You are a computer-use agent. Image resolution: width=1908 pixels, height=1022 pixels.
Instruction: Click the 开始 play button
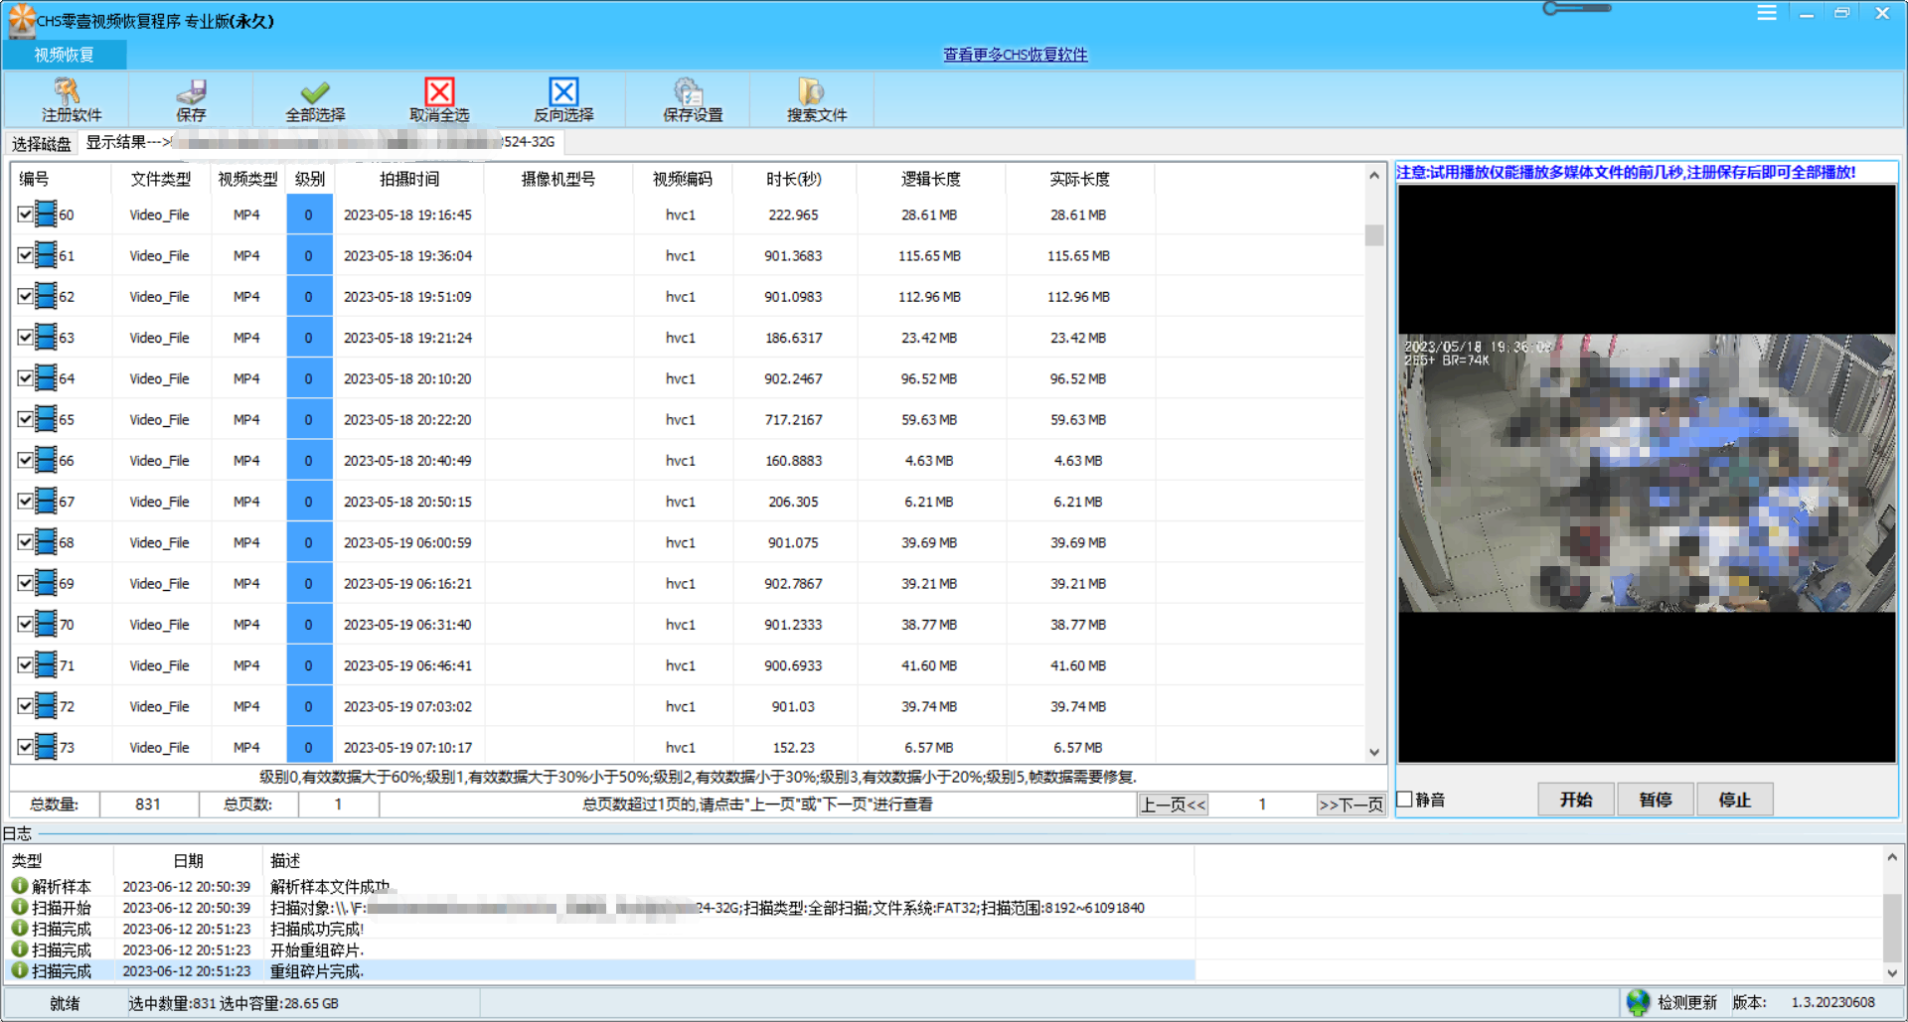click(x=1576, y=800)
